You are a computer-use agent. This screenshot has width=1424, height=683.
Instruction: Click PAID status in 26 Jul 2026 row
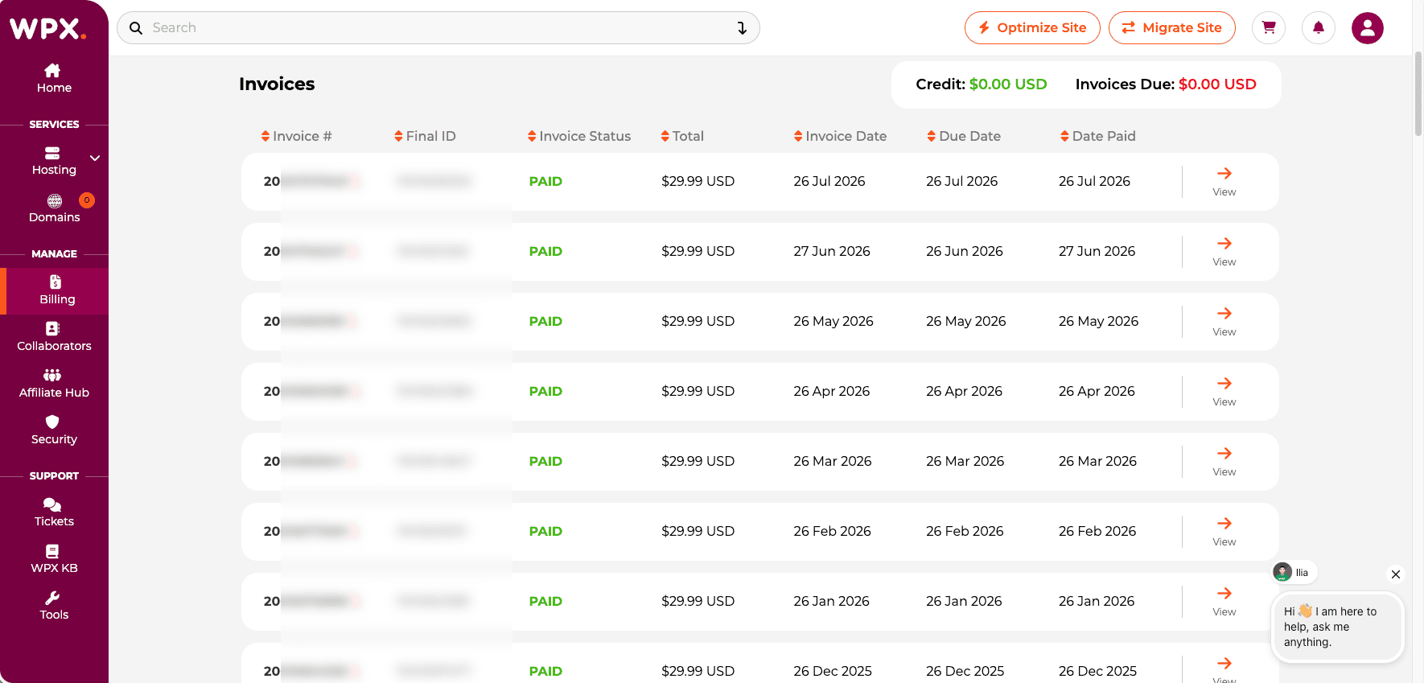pos(545,182)
